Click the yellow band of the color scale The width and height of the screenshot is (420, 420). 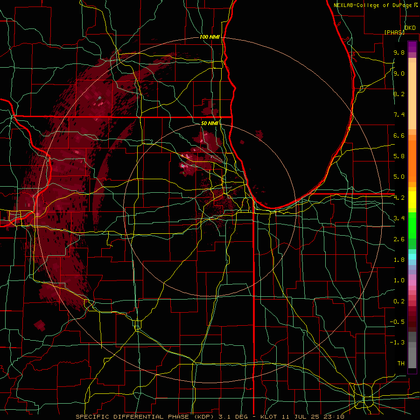click(x=412, y=200)
